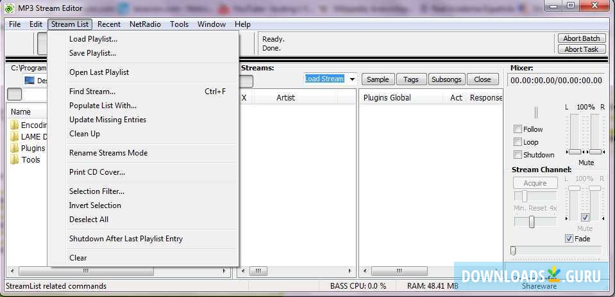Choose Save Playlist... menu entry
The image size is (615, 297).
[x=143, y=53]
